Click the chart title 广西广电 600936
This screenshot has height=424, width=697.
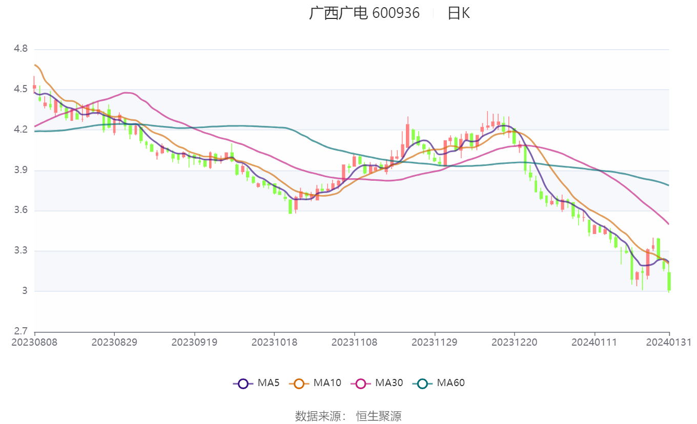point(364,13)
